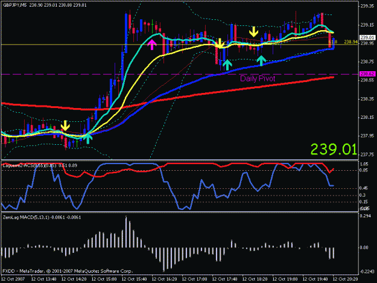Image resolution: width=377 pixels, height=283 pixels.
Task: Select the teal up arrow near 14:20 candles
Action: [x=88, y=139]
